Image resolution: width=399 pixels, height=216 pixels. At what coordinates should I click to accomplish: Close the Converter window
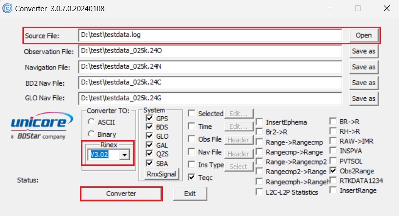click(x=385, y=9)
